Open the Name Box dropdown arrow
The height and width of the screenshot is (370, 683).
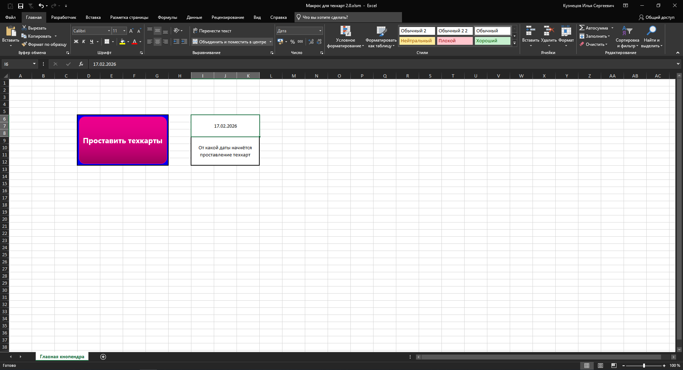click(34, 64)
